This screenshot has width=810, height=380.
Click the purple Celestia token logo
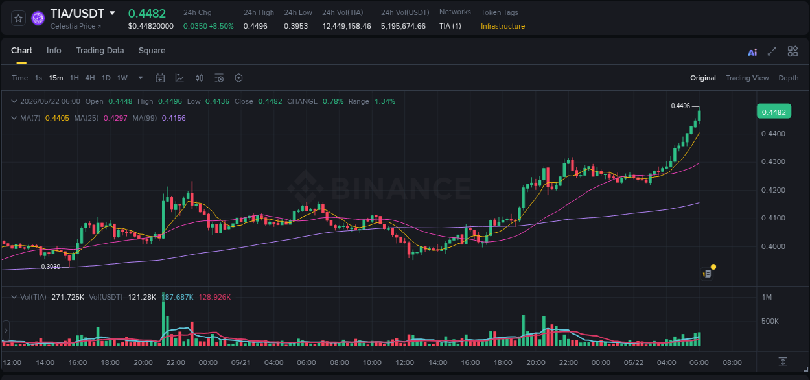(38, 18)
